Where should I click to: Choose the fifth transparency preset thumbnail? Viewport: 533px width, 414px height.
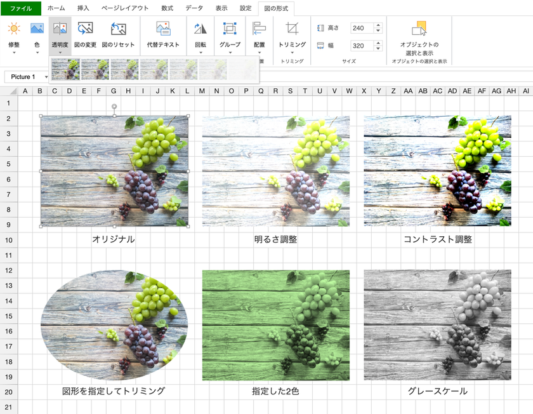(183, 69)
